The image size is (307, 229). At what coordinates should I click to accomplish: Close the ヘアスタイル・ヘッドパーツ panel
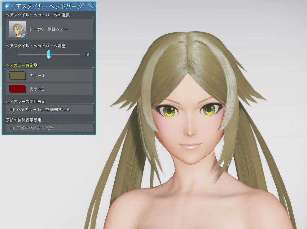click(91, 6)
